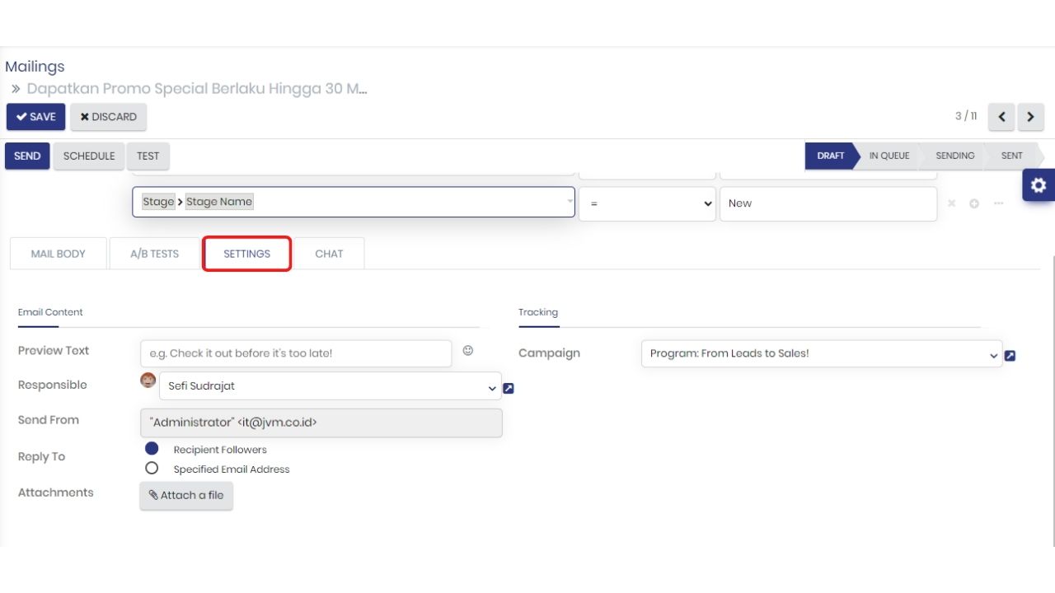Add a filter branch with the ellipsis icon
This screenshot has height=593, width=1055.
tap(998, 203)
